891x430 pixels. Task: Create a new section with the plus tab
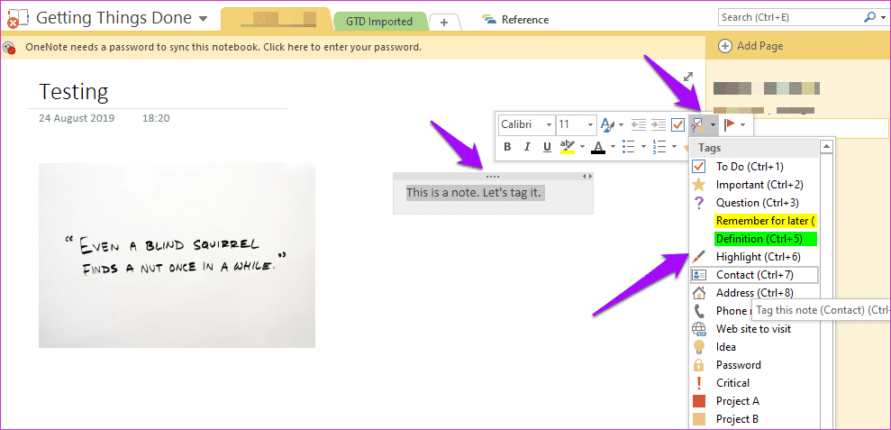[x=444, y=23]
